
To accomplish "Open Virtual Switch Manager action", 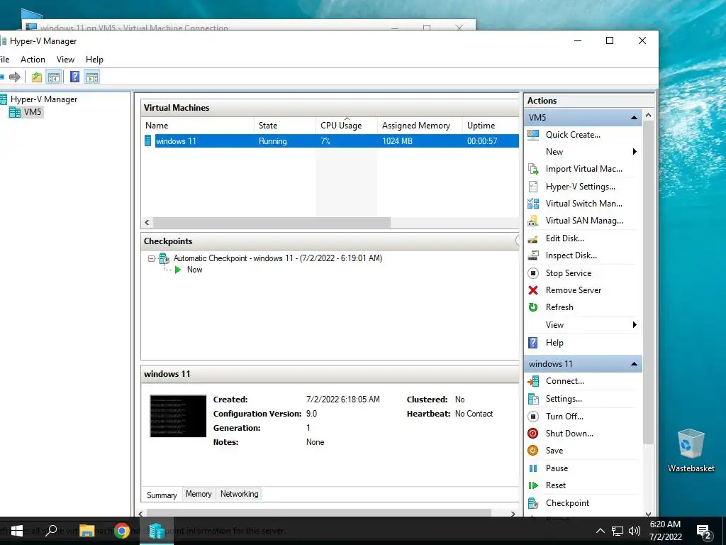I will pyautogui.click(x=584, y=204).
